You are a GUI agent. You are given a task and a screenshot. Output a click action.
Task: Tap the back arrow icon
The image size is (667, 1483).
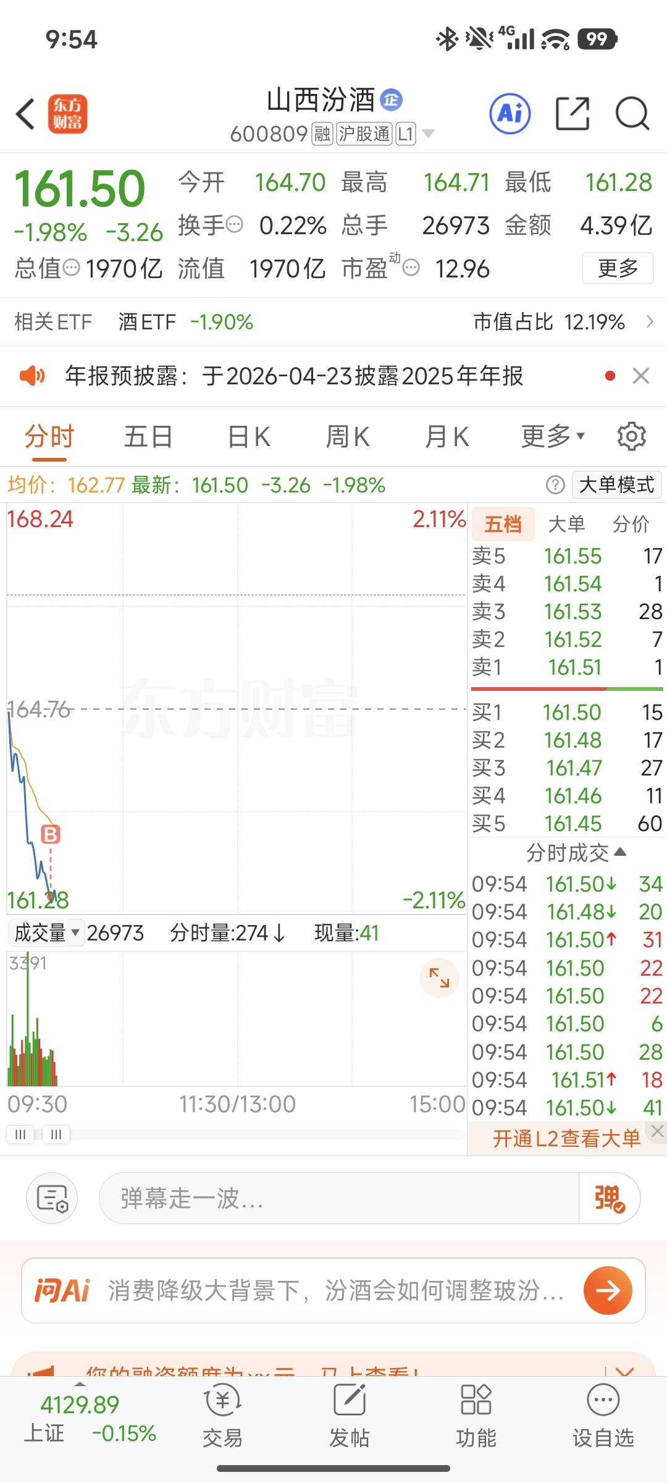click(x=25, y=114)
